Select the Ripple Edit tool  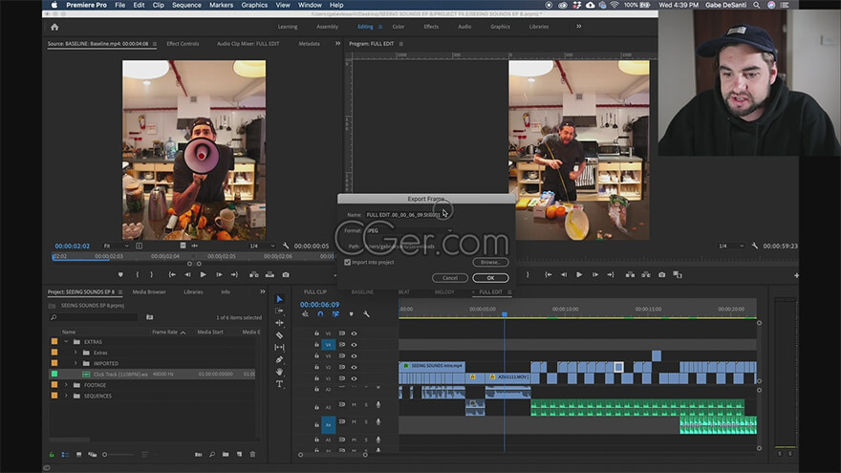coord(279,323)
